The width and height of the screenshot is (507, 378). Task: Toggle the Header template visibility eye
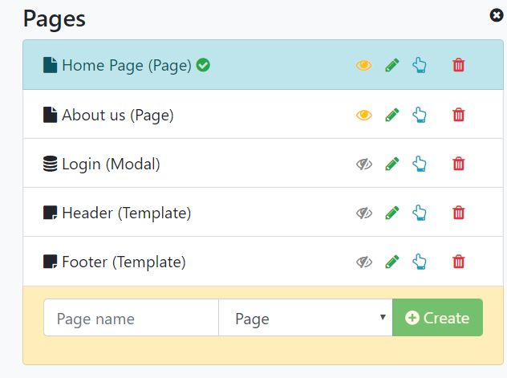[x=364, y=213]
